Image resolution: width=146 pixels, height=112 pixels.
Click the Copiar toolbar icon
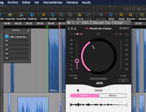pos(53,15)
